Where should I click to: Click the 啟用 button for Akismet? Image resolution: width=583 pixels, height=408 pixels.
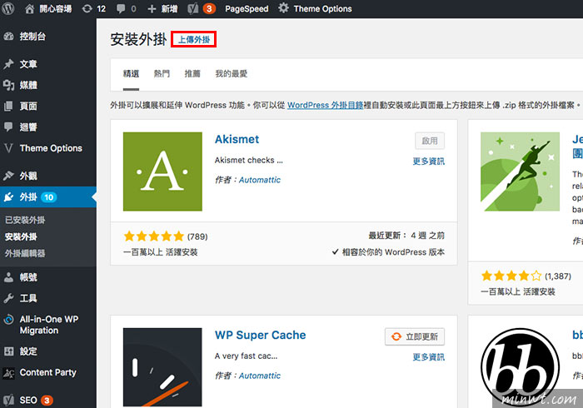(x=430, y=142)
